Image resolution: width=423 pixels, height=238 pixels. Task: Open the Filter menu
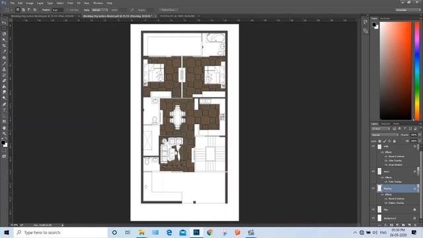[x=70, y=3]
